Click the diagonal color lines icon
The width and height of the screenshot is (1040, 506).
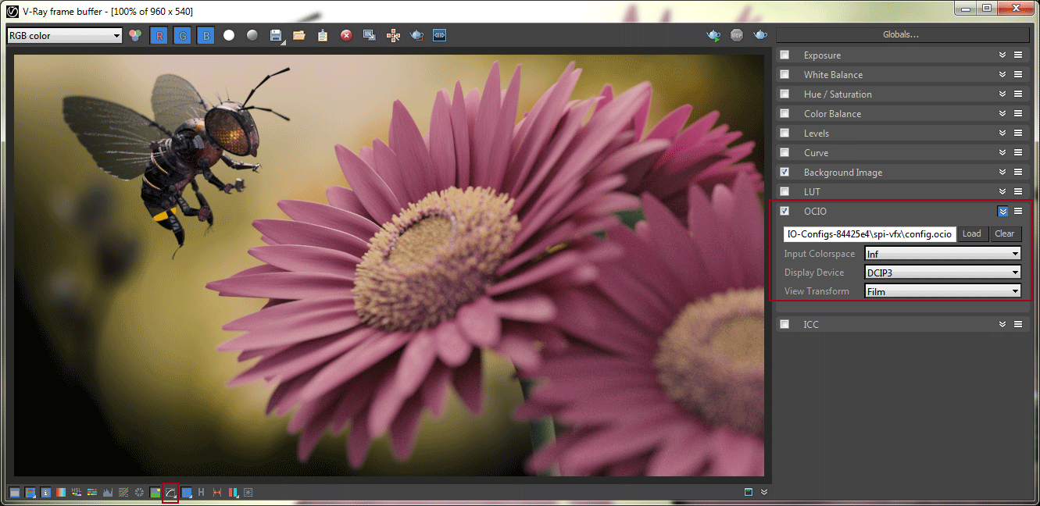point(123,493)
